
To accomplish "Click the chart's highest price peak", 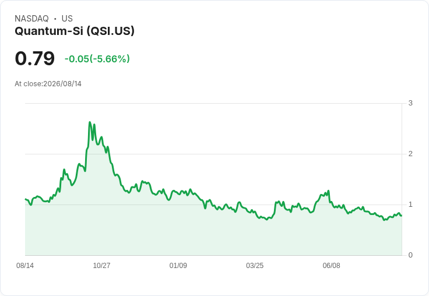I will pos(90,122).
